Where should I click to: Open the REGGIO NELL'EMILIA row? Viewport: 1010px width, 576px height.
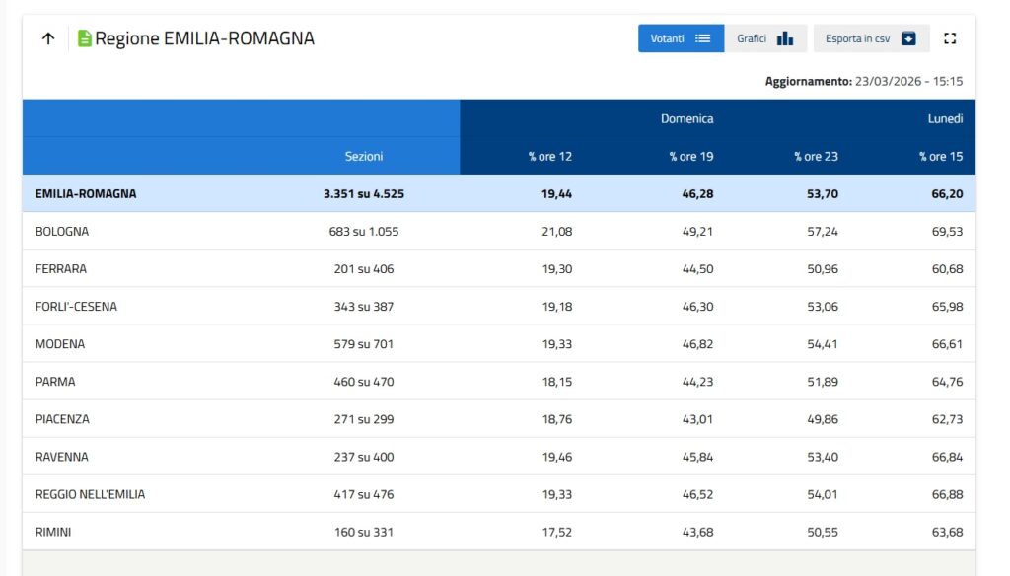point(90,494)
